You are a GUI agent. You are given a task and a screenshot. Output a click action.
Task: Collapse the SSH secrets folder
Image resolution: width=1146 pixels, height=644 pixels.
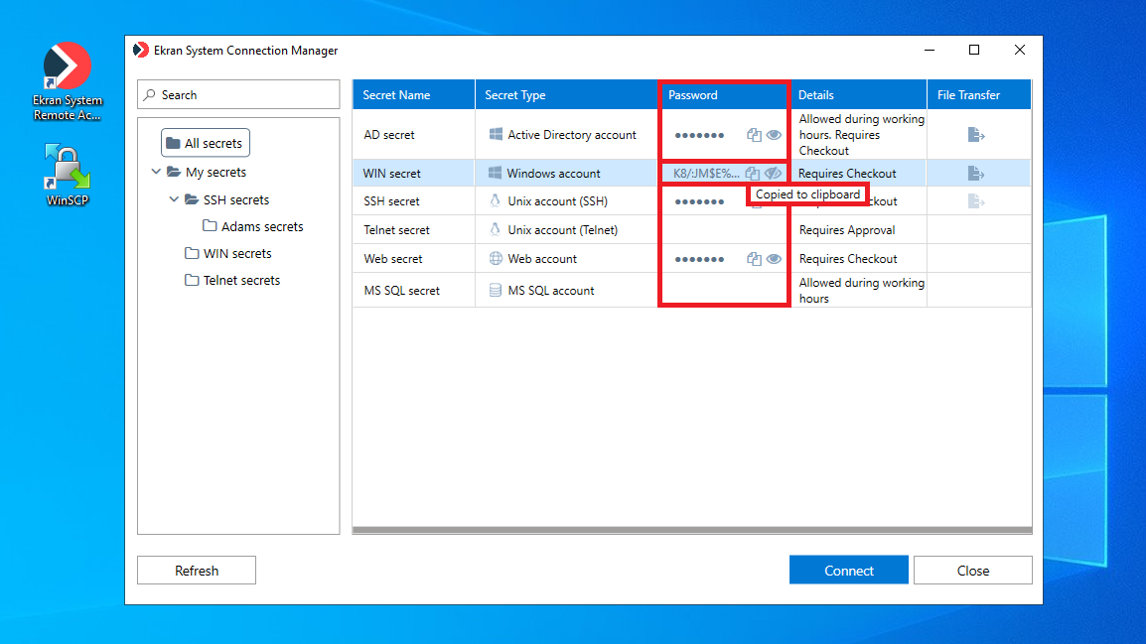[x=174, y=199]
